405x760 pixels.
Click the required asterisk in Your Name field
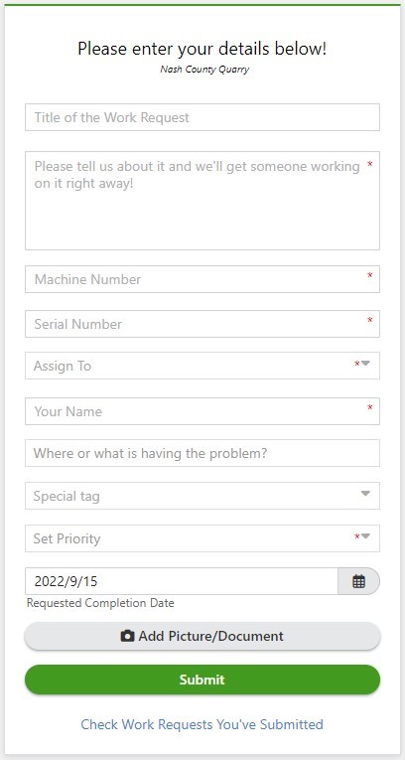click(x=370, y=408)
